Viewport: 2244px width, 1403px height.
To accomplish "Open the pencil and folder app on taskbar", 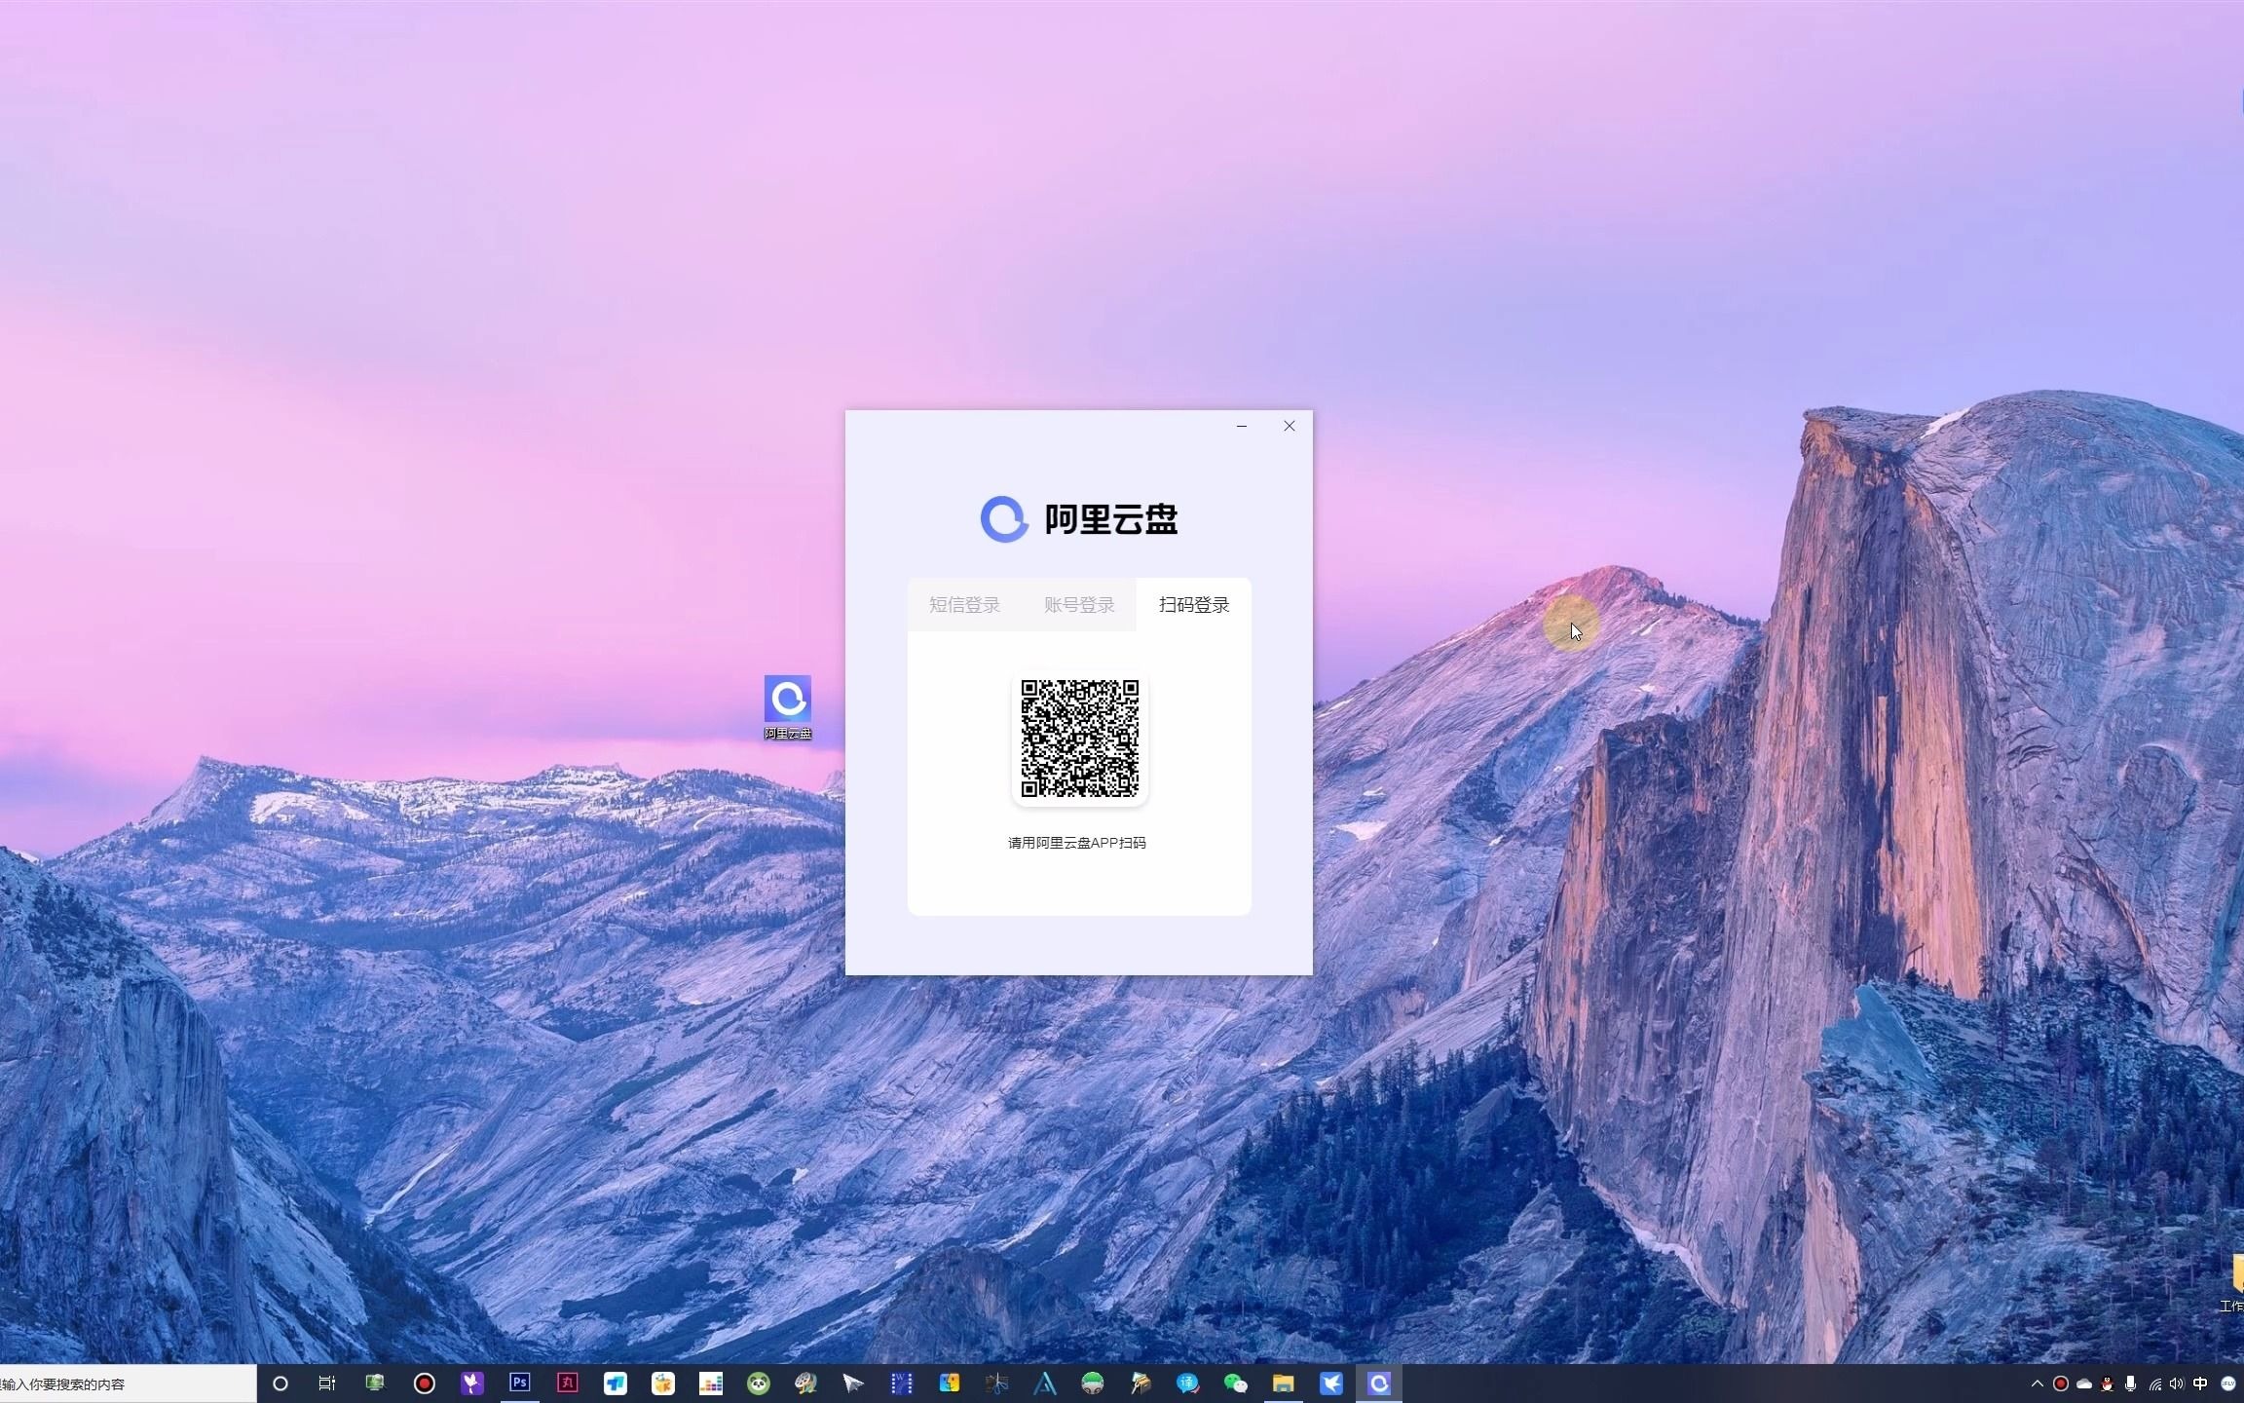I will pyautogui.click(x=1141, y=1384).
